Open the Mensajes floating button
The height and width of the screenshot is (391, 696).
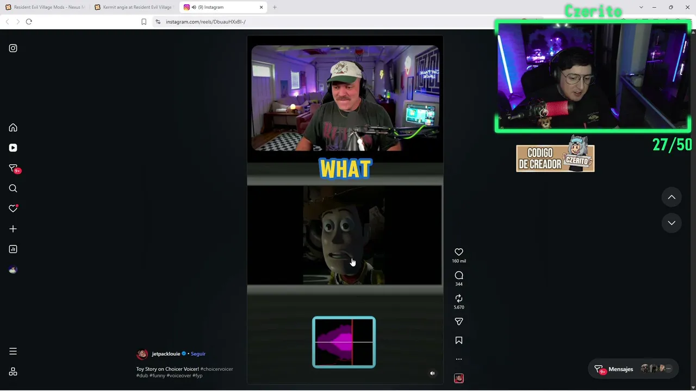(635, 369)
